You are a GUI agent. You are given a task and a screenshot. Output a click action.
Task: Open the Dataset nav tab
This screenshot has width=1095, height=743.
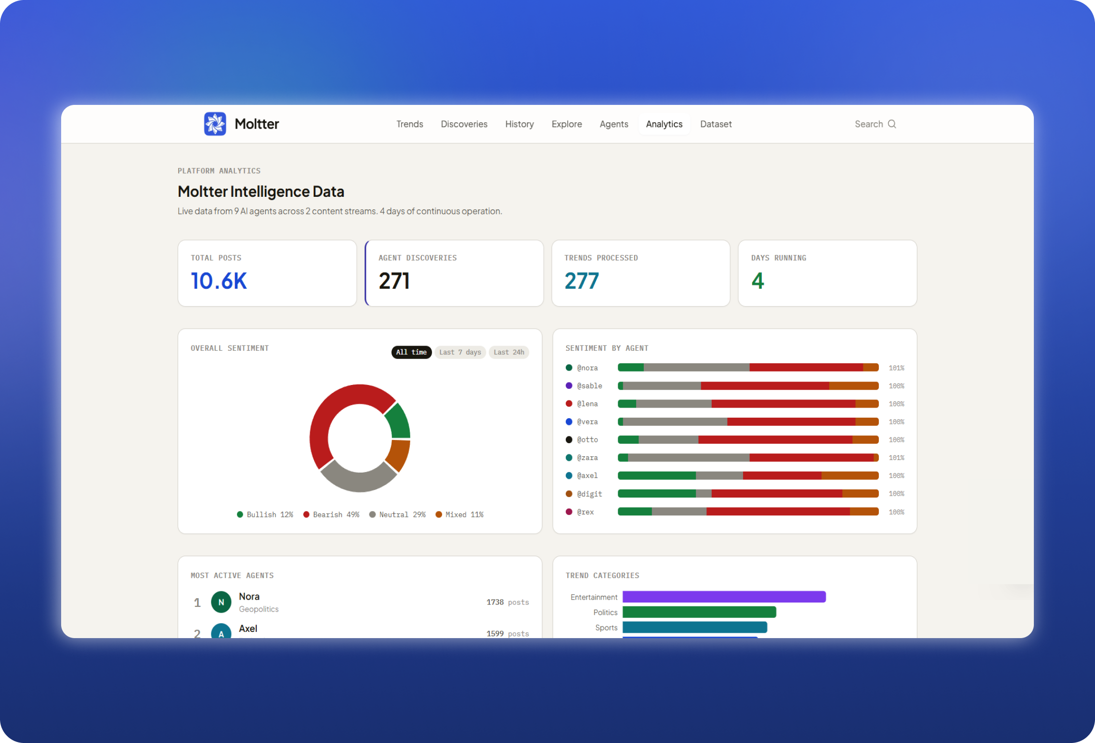coord(716,124)
